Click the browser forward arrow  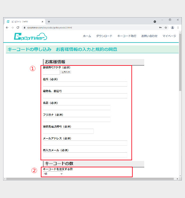[x=12, y=27]
